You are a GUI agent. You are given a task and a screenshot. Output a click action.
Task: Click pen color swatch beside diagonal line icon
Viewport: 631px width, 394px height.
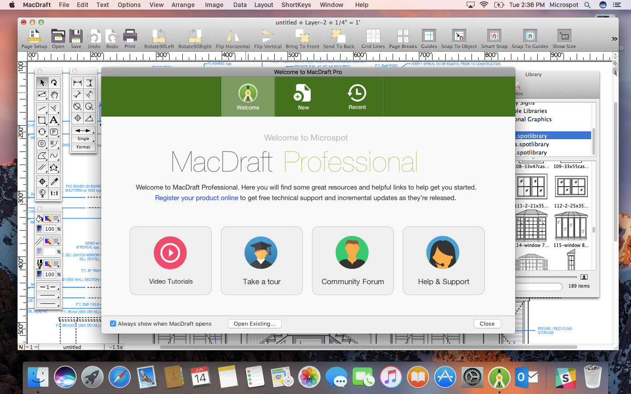point(48,241)
